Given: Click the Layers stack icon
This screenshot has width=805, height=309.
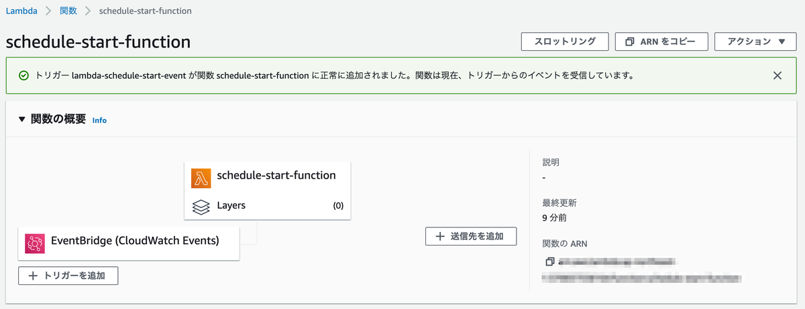Looking at the screenshot, I should [x=201, y=206].
